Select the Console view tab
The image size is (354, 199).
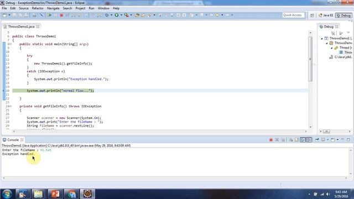coord(13,140)
